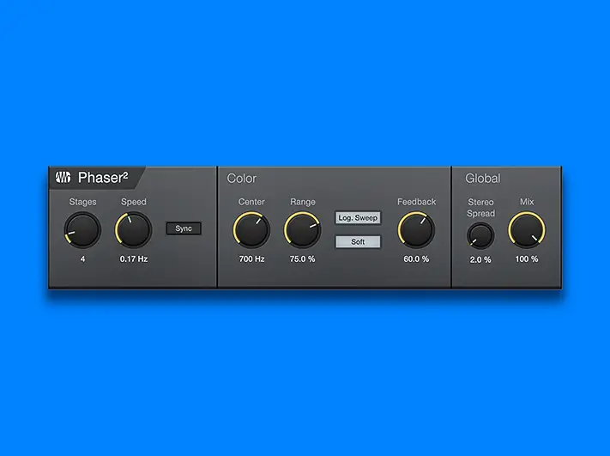Click the Range knob
This screenshot has height=456, width=610.
pos(302,230)
